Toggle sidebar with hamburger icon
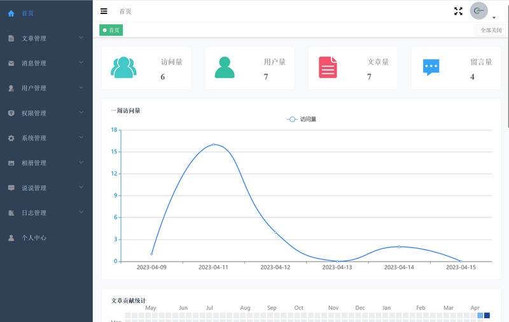 (104, 11)
